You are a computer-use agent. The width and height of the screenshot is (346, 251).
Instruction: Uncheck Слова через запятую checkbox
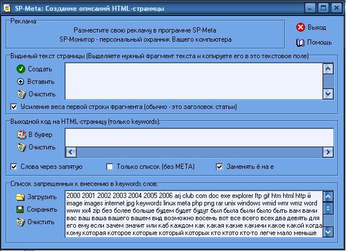pyautogui.click(x=14, y=167)
